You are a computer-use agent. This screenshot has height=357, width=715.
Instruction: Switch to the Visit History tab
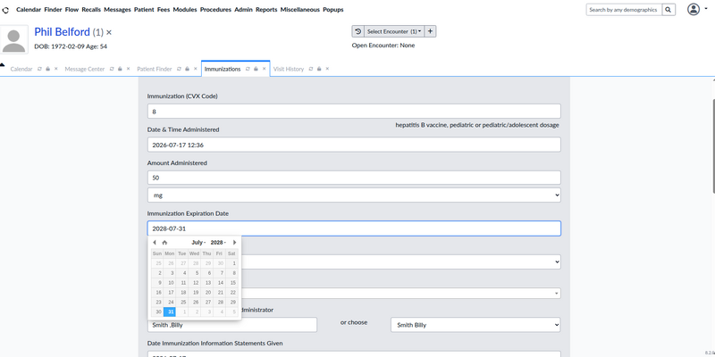288,70
